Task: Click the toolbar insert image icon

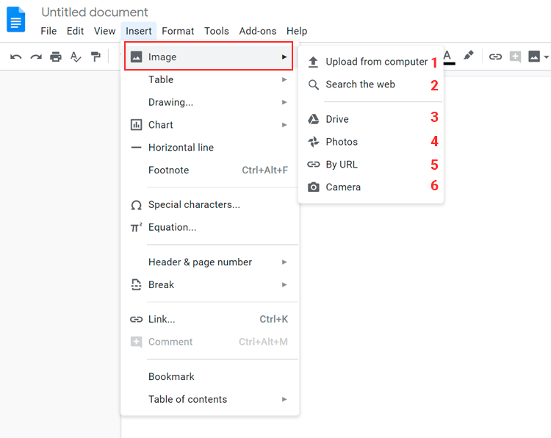Action: [x=534, y=57]
